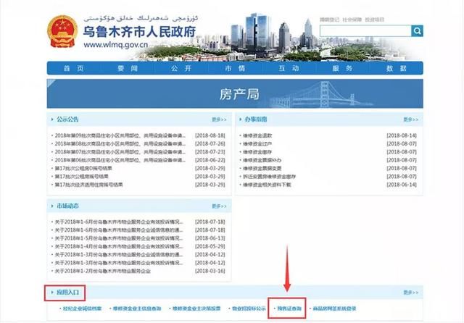Click the national emblem logo
The width and height of the screenshot is (464, 323).
click(x=62, y=32)
